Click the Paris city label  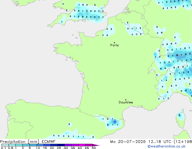click(x=114, y=45)
